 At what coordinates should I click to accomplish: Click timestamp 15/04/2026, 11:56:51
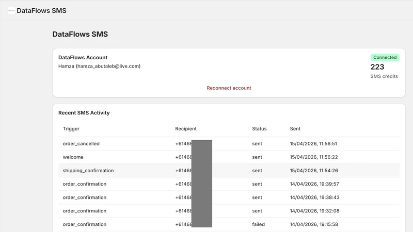(313, 144)
